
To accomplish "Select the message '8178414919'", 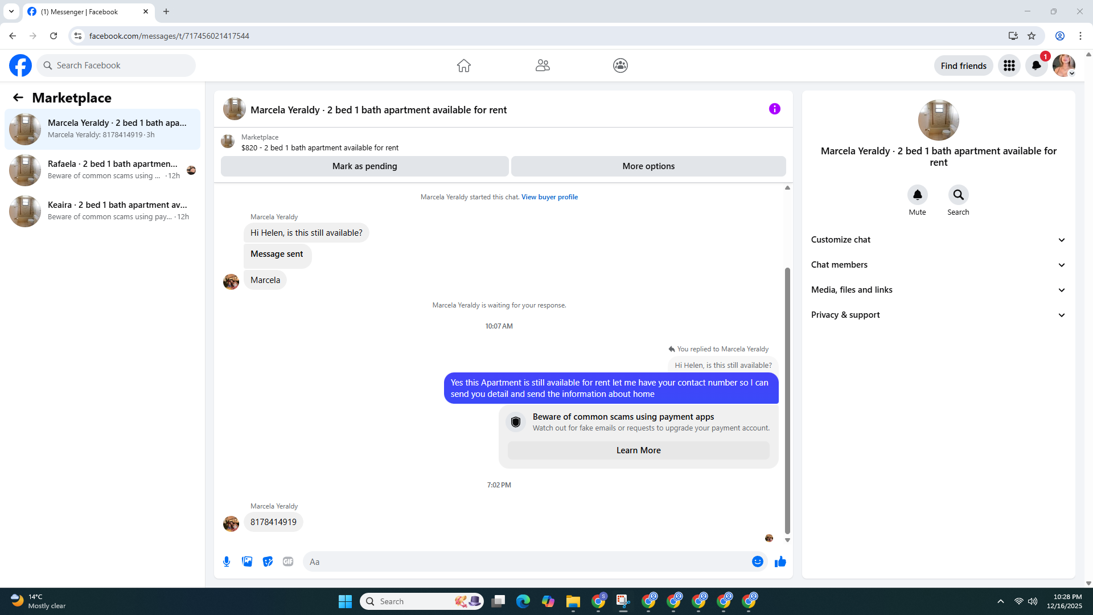I will tap(273, 522).
